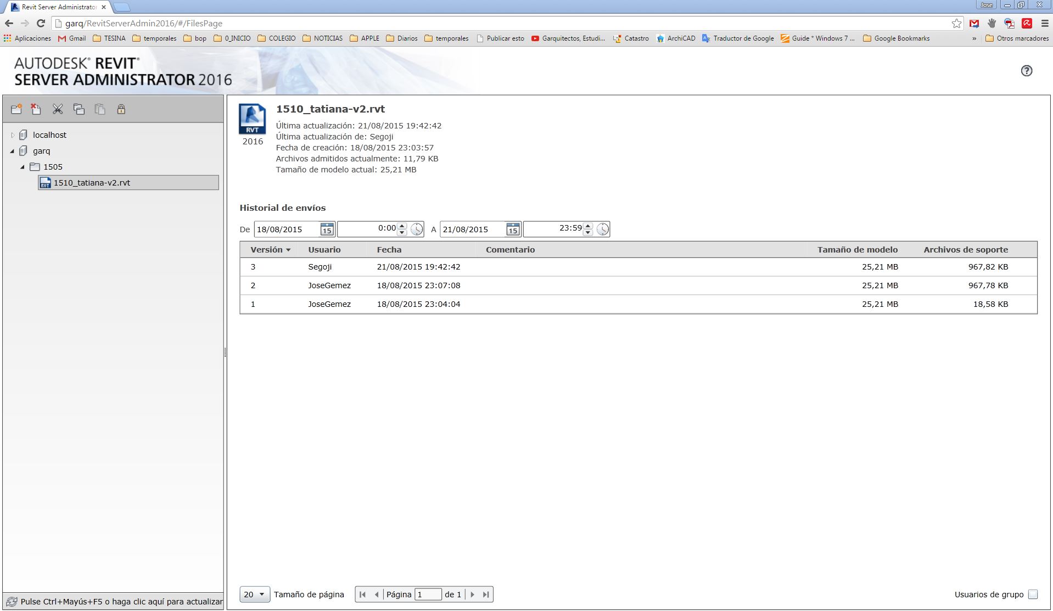Open calendar picker for start date
Viewport: 1053px width, 611px height.
pyautogui.click(x=327, y=229)
